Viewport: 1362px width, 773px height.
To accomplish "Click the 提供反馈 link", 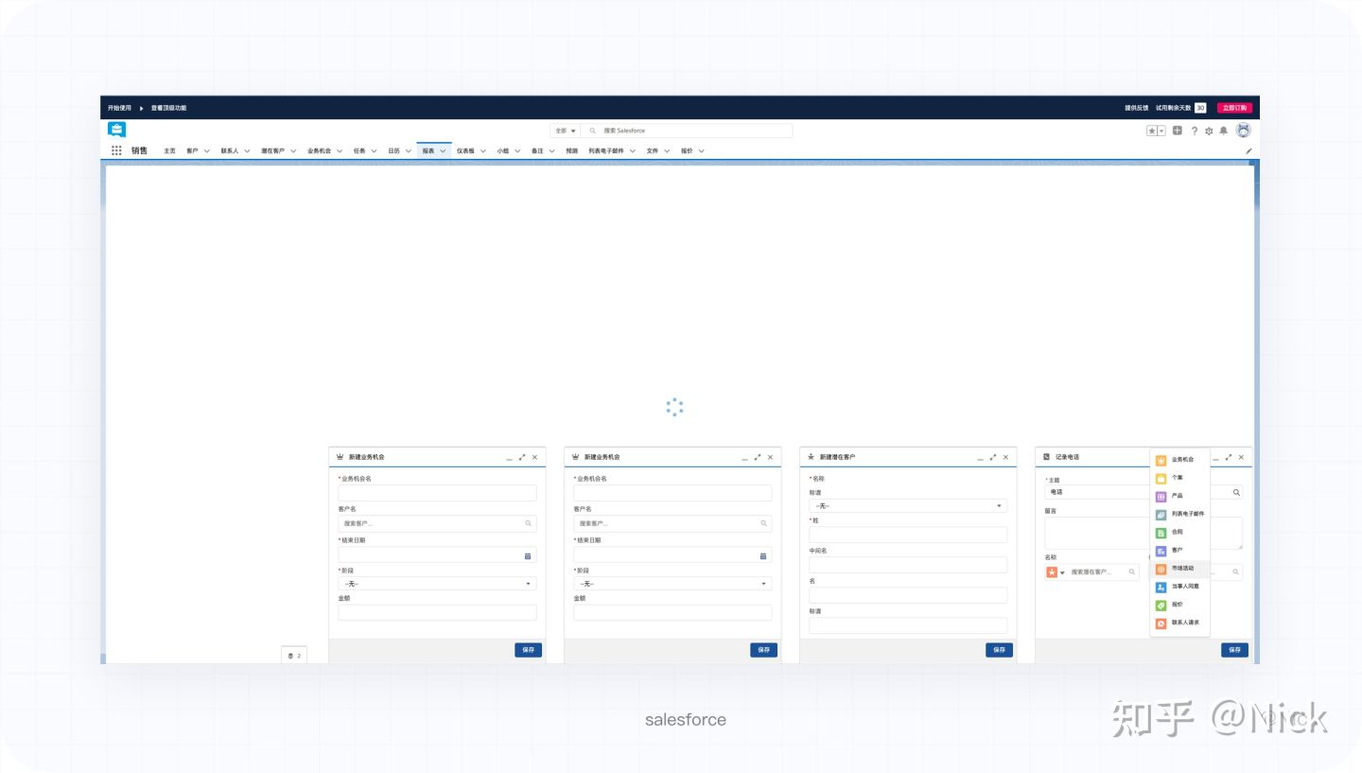I will coord(1136,108).
